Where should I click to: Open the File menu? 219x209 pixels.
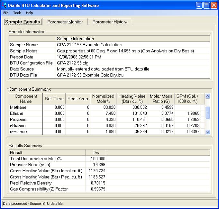tap(6, 13)
